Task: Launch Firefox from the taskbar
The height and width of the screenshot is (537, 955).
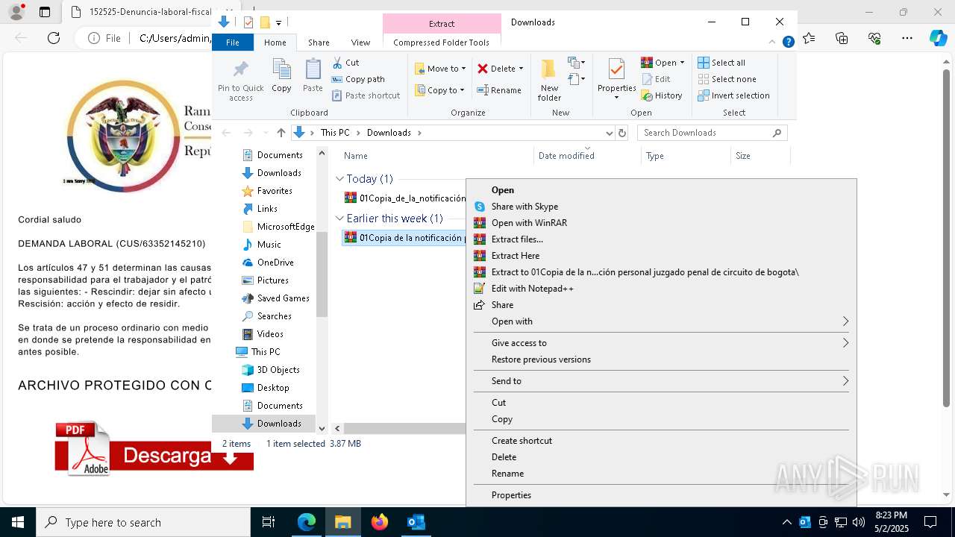Action: [x=380, y=522]
